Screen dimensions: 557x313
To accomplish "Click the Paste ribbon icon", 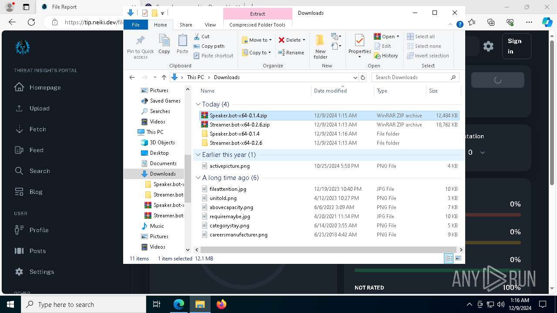I will 182,44.
